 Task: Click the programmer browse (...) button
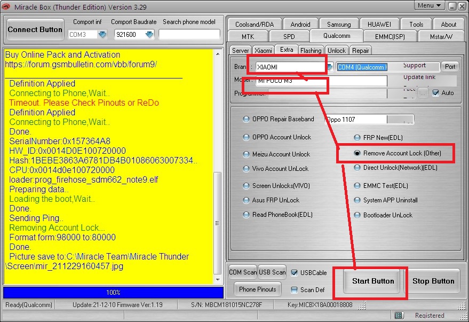pyautogui.click(x=423, y=93)
